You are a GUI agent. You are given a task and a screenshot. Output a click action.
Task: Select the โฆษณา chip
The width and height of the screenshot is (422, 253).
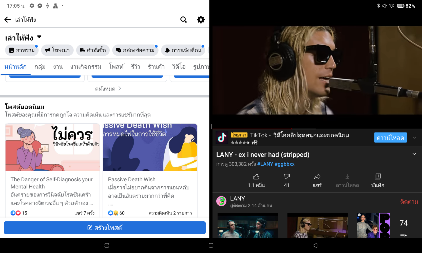pyautogui.click(x=57, y=50)
